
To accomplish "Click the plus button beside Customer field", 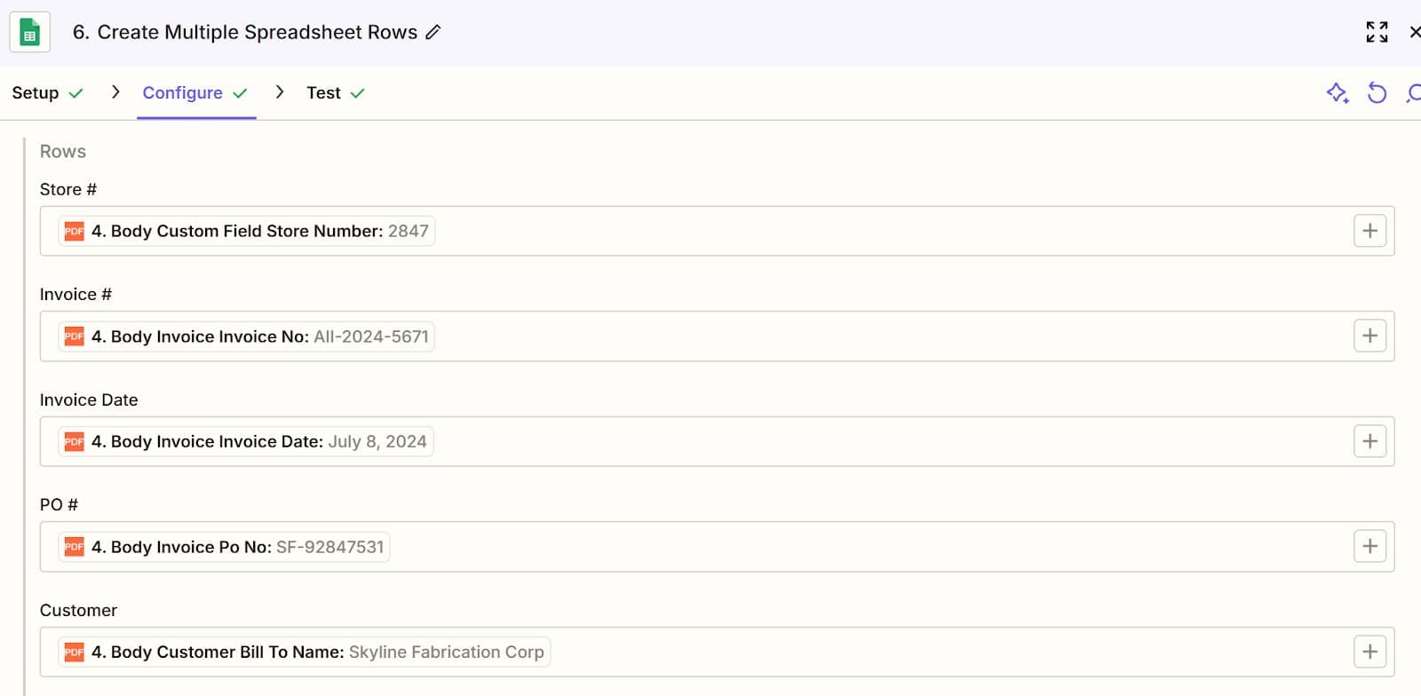I will click(1369, 652).
